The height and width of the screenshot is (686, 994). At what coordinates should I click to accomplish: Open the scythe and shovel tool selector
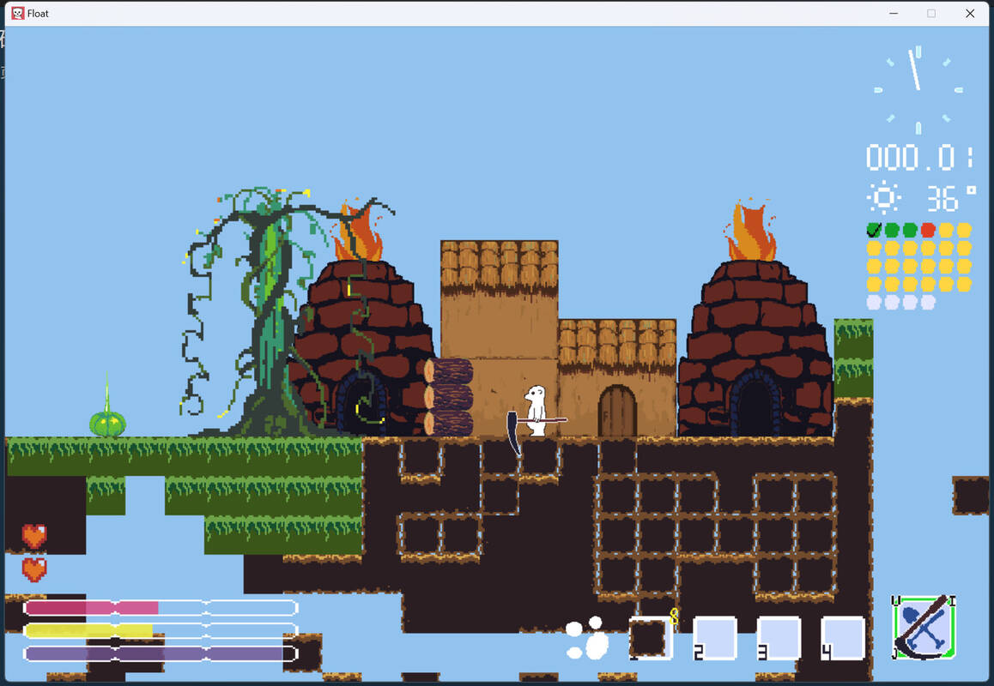point(924,628)
